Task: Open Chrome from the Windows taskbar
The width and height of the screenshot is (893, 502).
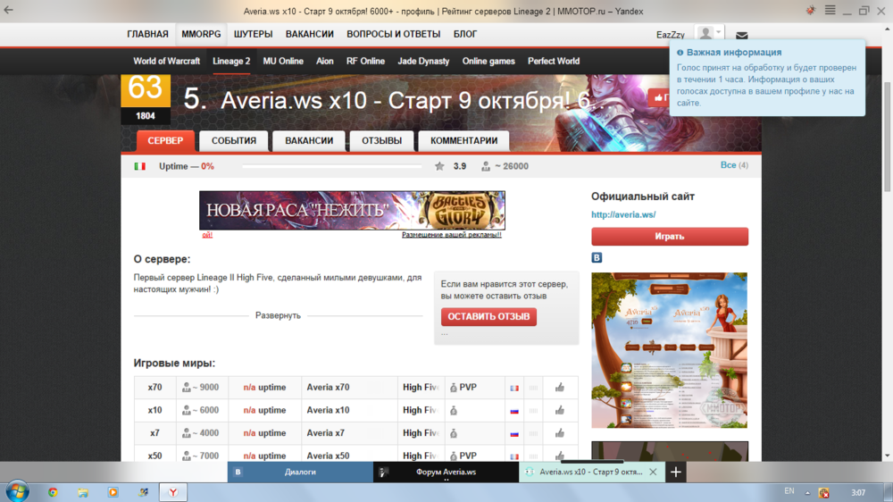Action: tap(53, 492)
